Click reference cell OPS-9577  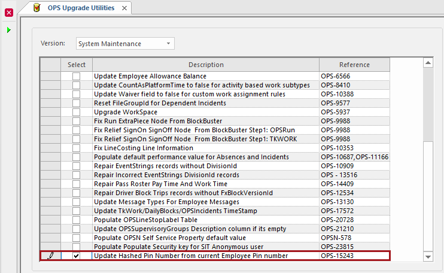[354, 103]
